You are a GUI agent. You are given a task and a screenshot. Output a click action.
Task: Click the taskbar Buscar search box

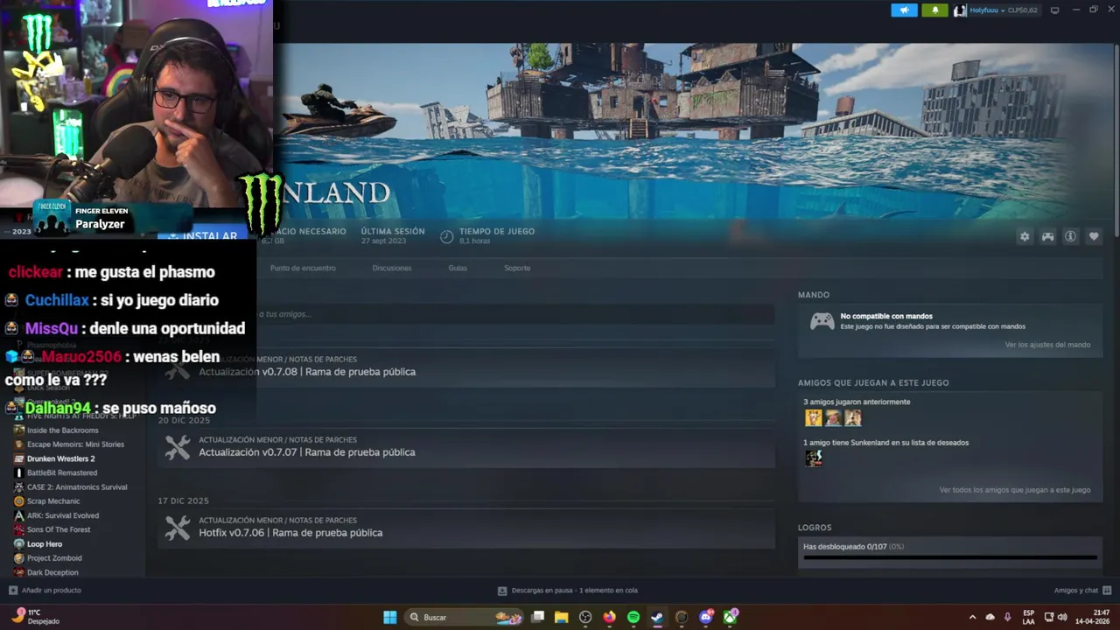tap(465, 617)
